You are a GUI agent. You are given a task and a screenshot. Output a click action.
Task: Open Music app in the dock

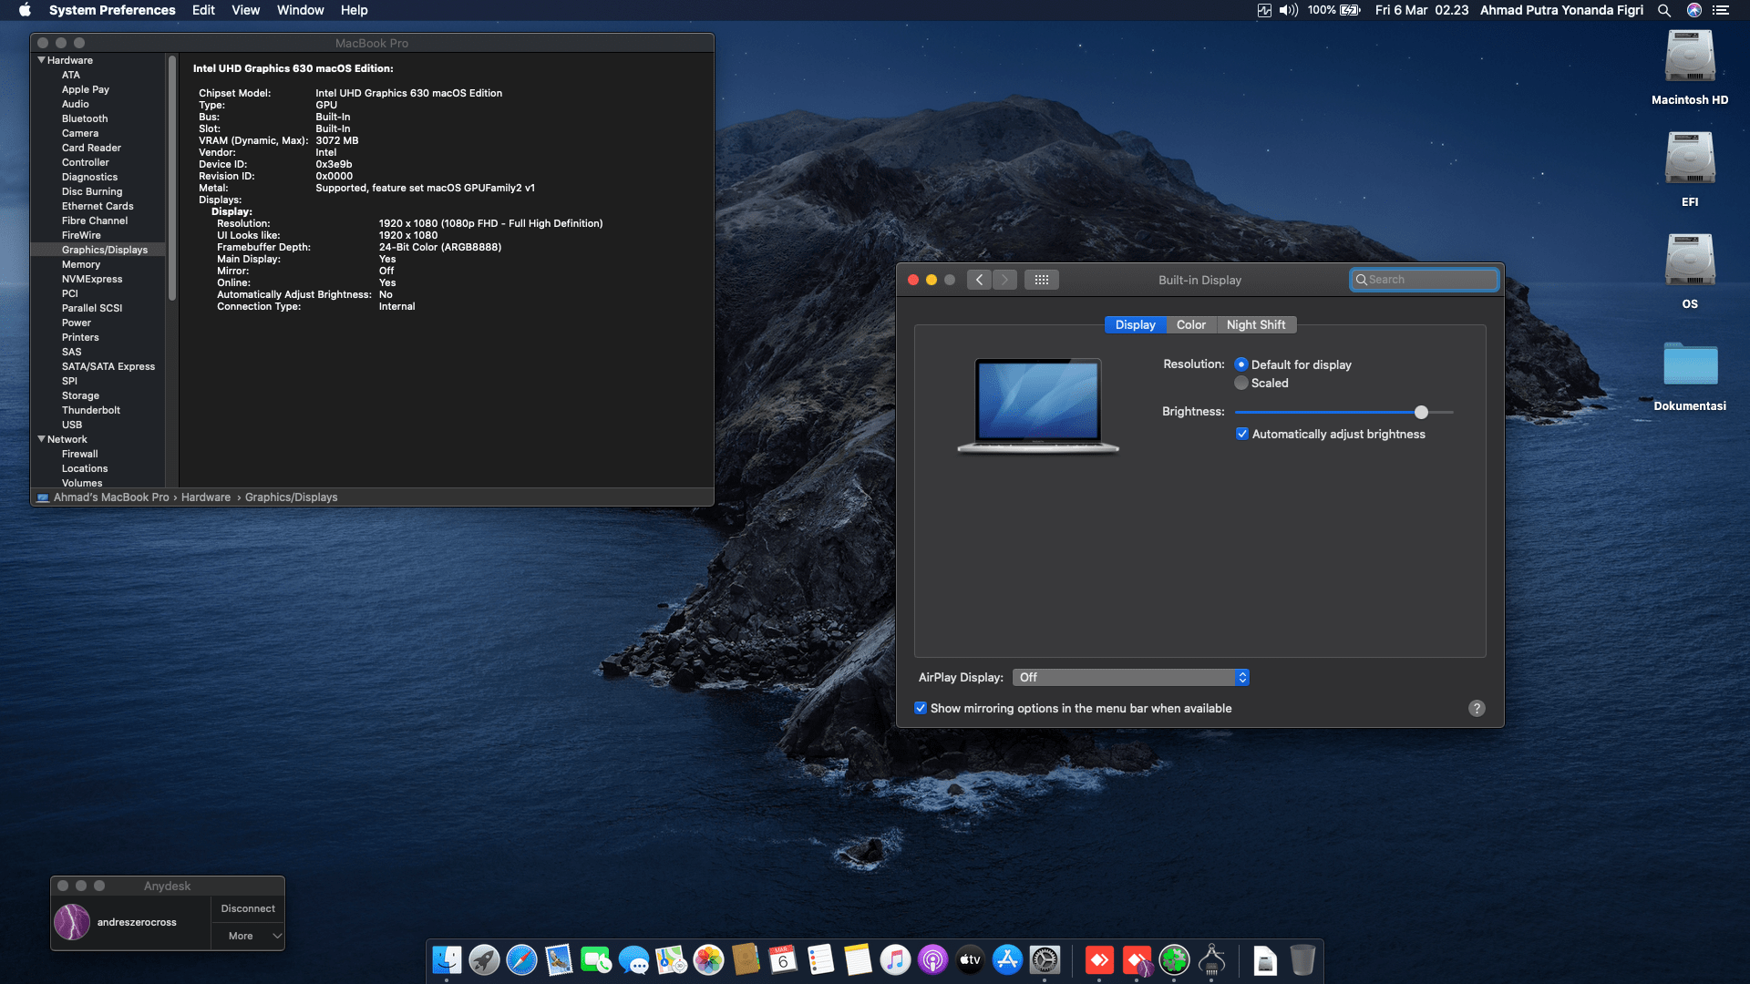895,959
